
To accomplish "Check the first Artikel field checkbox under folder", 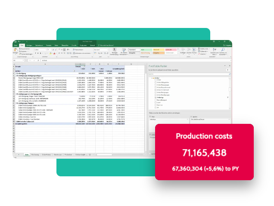I will point(156,80).
